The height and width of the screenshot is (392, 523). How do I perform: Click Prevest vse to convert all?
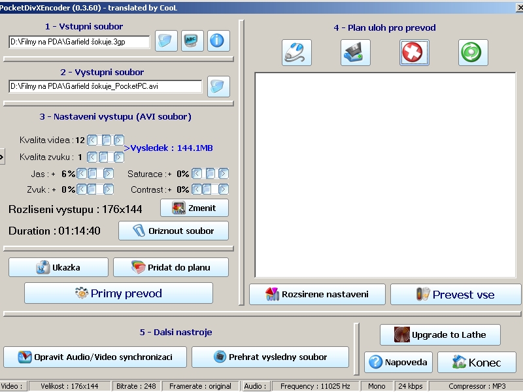pyautogui.click(x=456, y=295)
